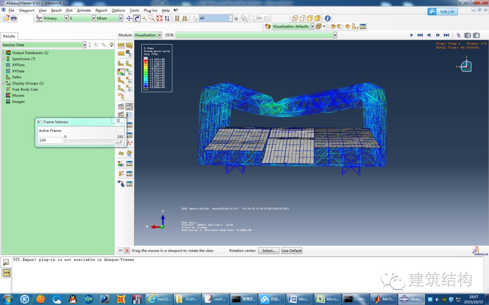Image resolution: width=489 pixels, height=305 pixels.
Task: Click the Plot Material Orientations icon
Action: point(121,88)
